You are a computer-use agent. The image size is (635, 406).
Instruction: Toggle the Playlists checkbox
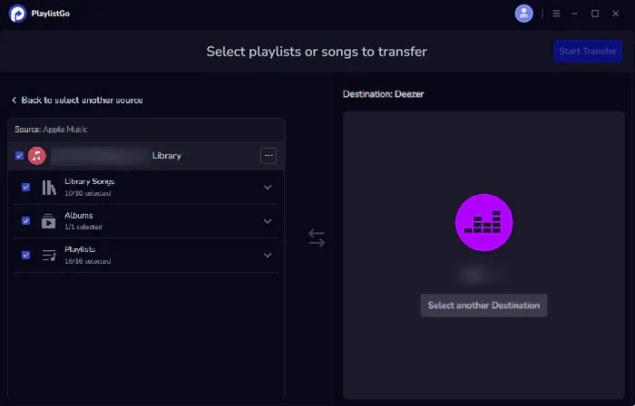26,256
